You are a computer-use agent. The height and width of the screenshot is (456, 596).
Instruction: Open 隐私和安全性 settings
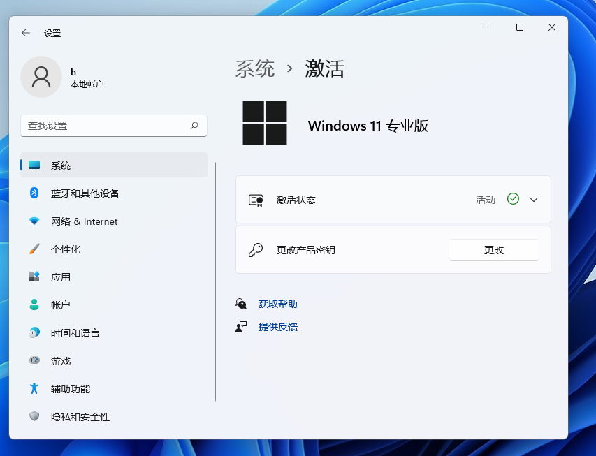[114, 417]
